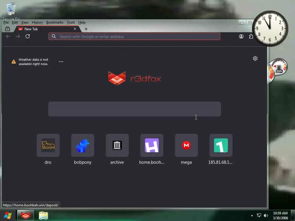This screenshot has width=295, height=221.
Task: Open the Tools menu
Action: [71, 22]
